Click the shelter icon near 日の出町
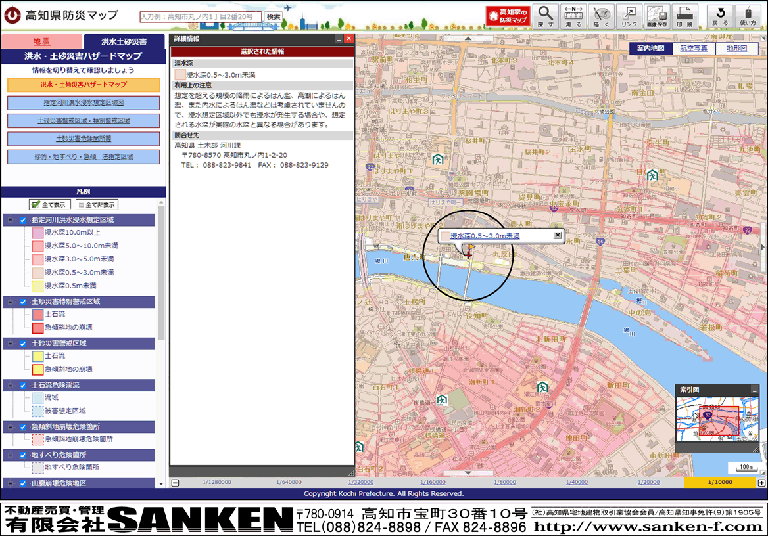 (652, 175)
